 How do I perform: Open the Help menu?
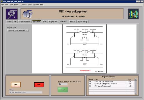click(x=42, y=5)
